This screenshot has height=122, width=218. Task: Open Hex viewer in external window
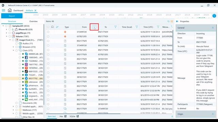(x=65, y=116)
